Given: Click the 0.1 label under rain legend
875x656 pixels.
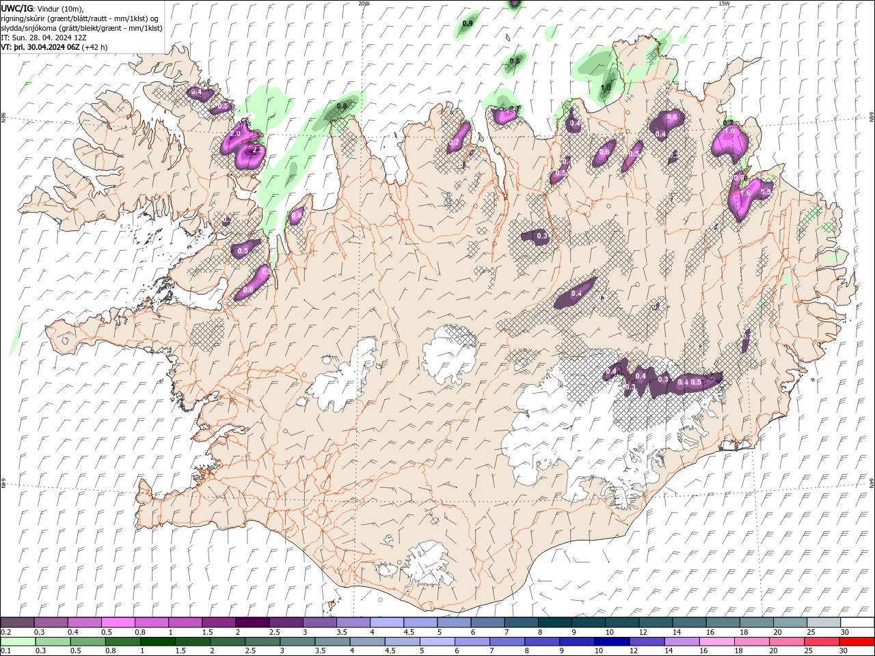Looking at the screenshot, I should 5,651.
